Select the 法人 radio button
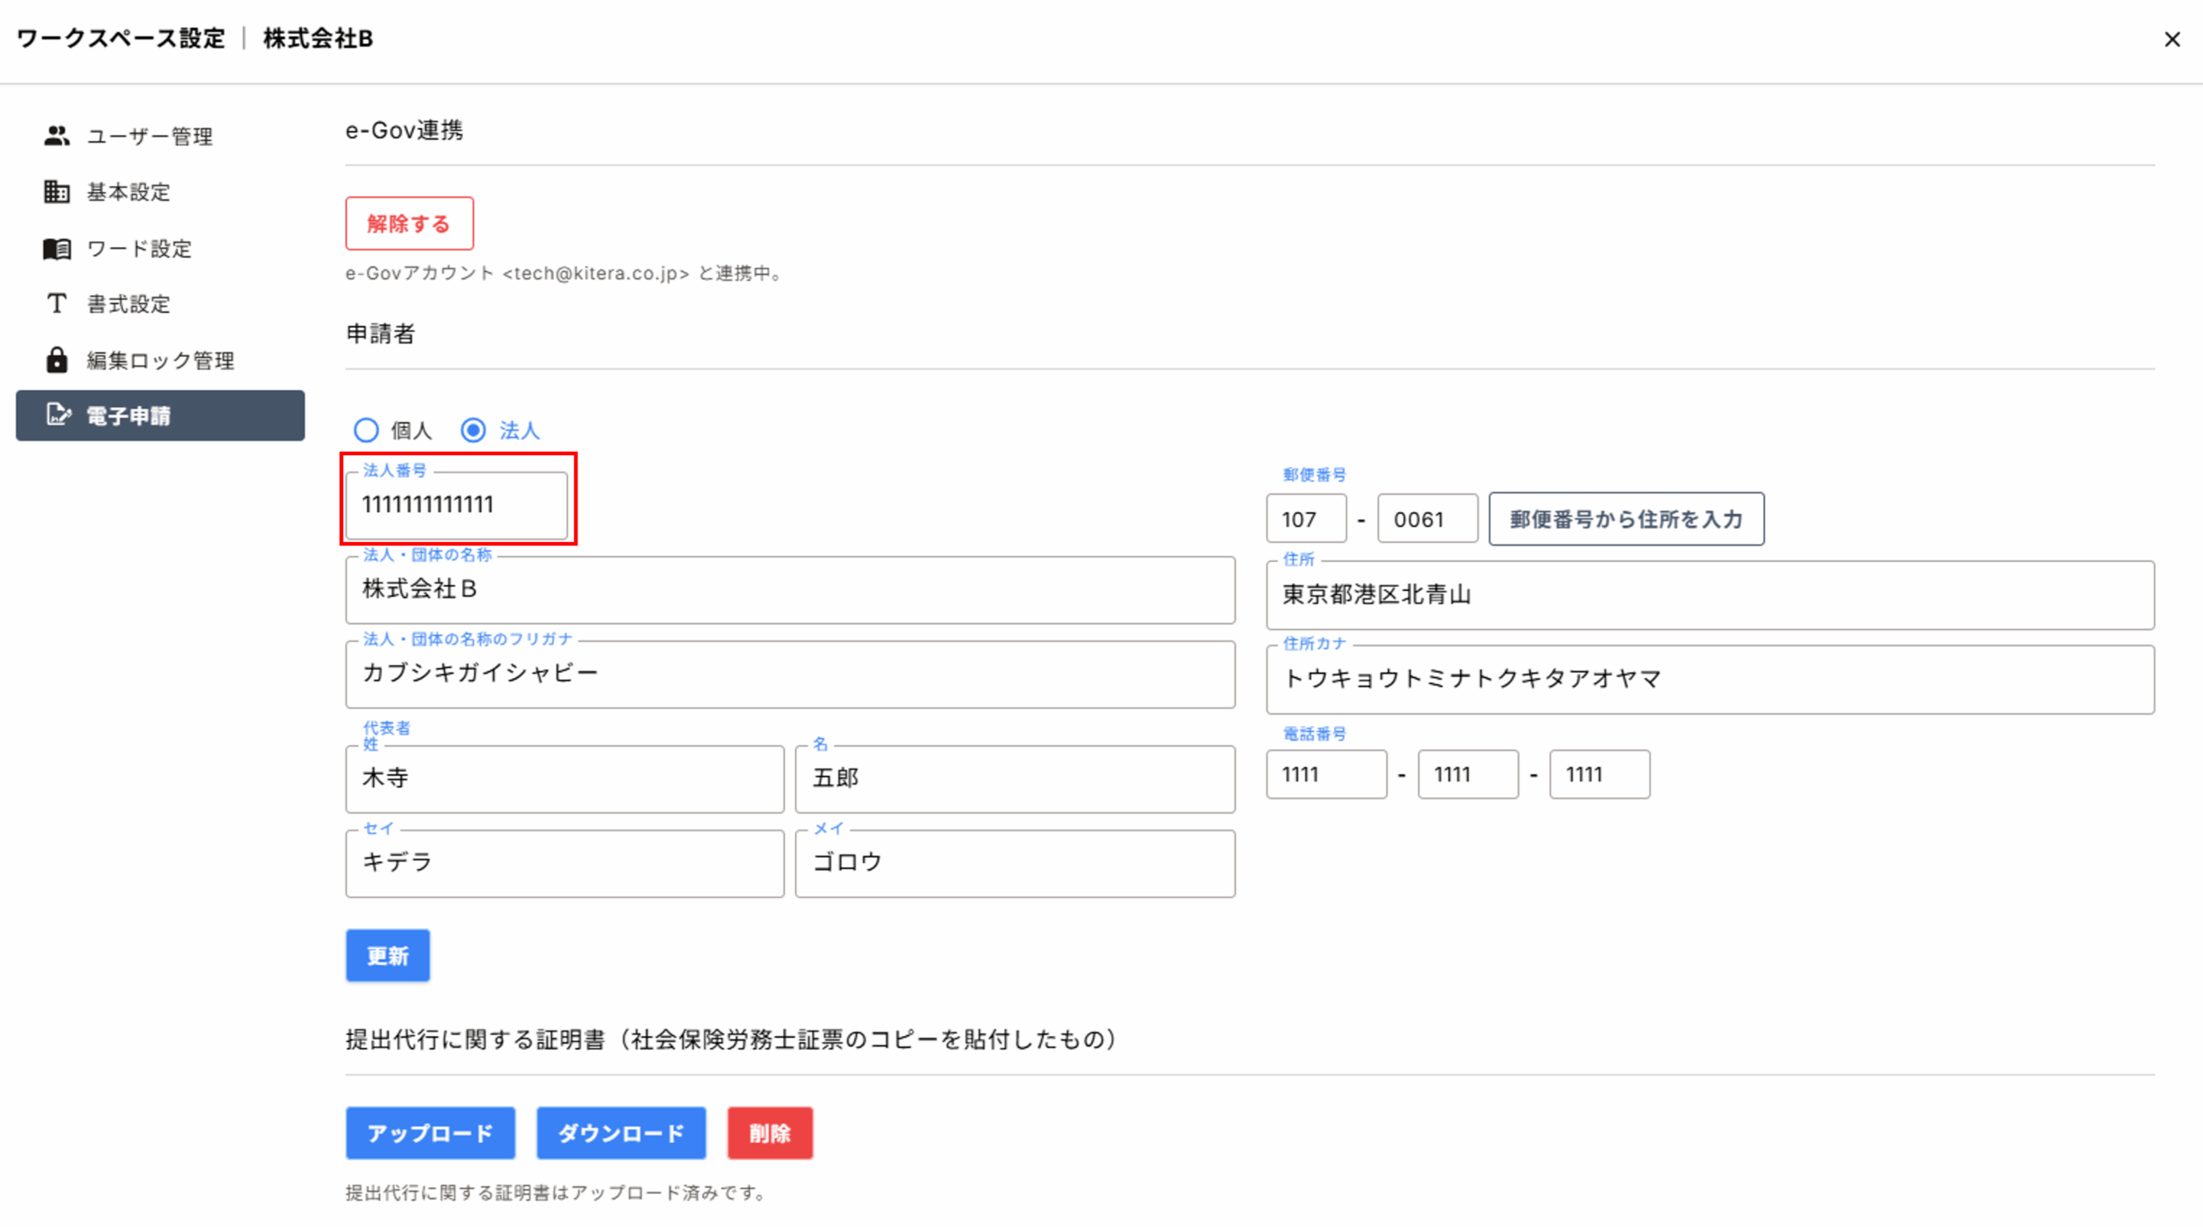 pos(473,430)
